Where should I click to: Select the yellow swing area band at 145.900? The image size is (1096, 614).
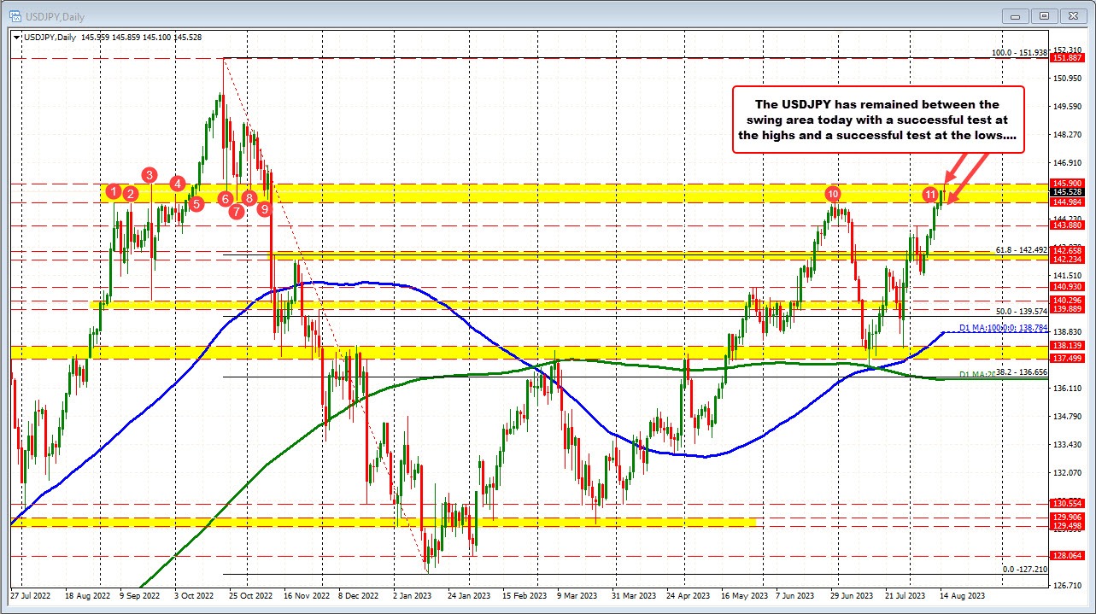click(513, 192)
